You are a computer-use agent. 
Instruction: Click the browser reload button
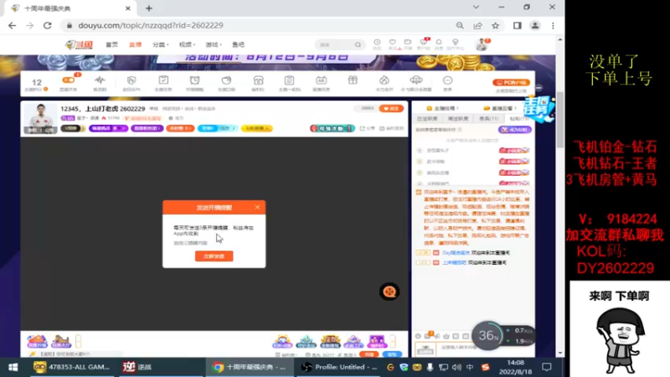tap(48, 26)
